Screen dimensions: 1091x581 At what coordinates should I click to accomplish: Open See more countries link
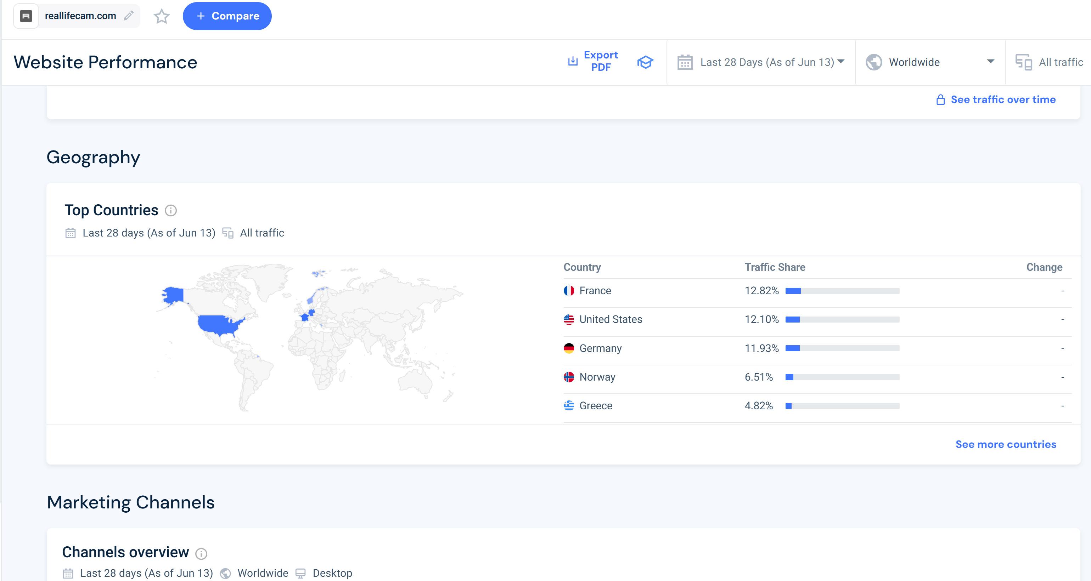(1006, 444)
